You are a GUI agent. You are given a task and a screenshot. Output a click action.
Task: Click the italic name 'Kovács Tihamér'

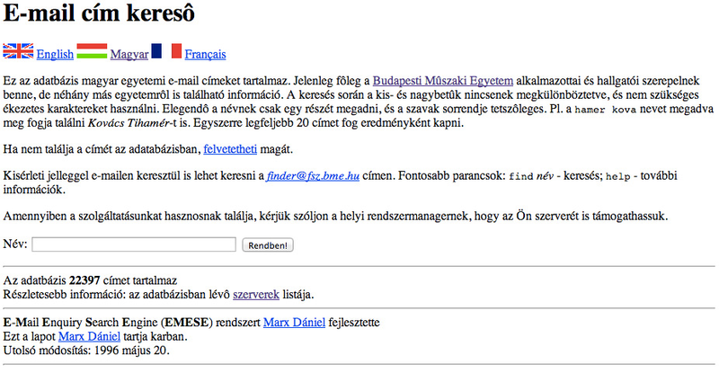129,123
